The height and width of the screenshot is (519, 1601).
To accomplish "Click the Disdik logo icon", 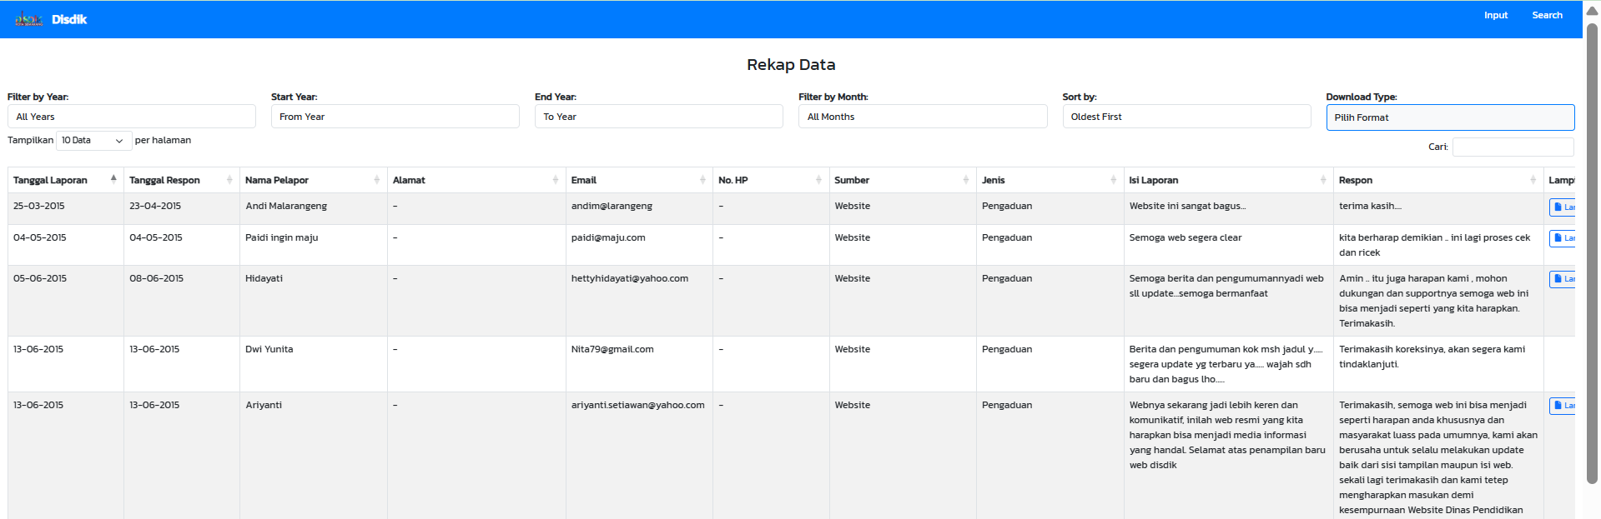I will 28,19.
